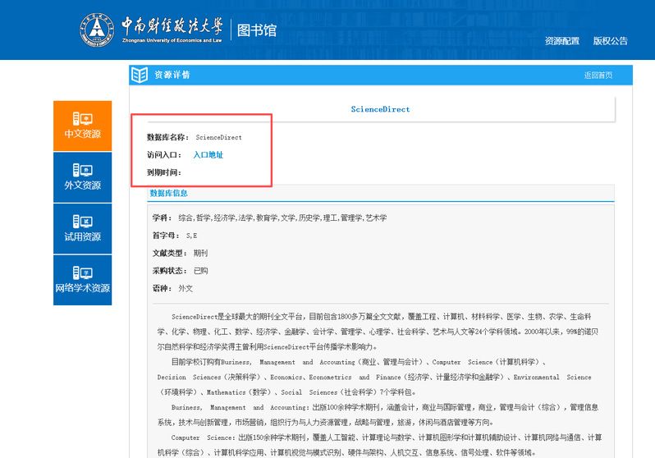Select the 中文资源 label text
This screenshot has height=458, width=655.
(x=82, y=135)
